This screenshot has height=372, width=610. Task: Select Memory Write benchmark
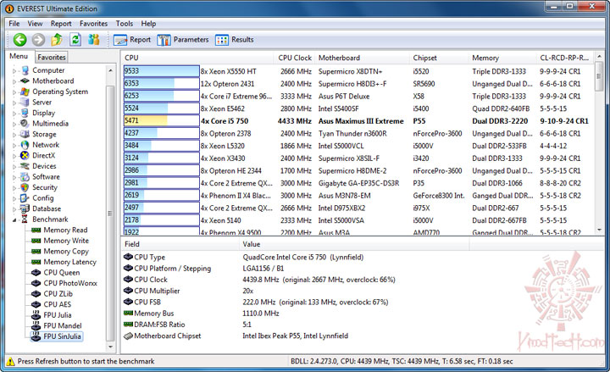pyautogui.click(x=66, y=241)
